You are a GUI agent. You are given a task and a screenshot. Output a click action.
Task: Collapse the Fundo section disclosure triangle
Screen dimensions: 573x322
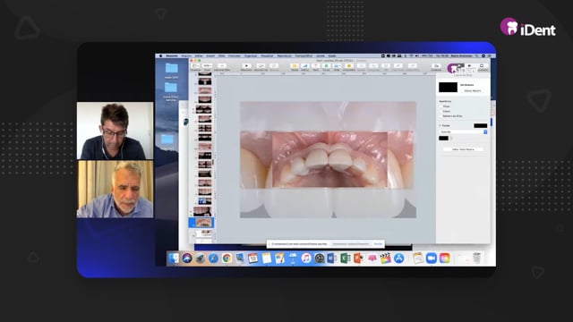pos(440,125)
